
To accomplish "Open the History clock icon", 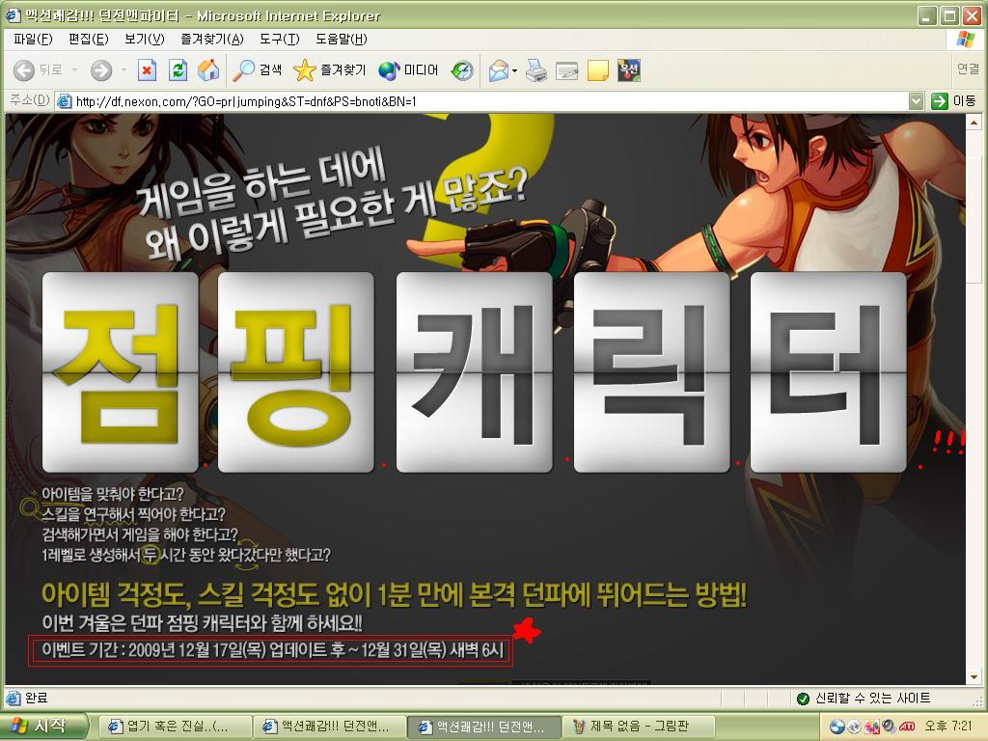I will click(x=462, y=69).
